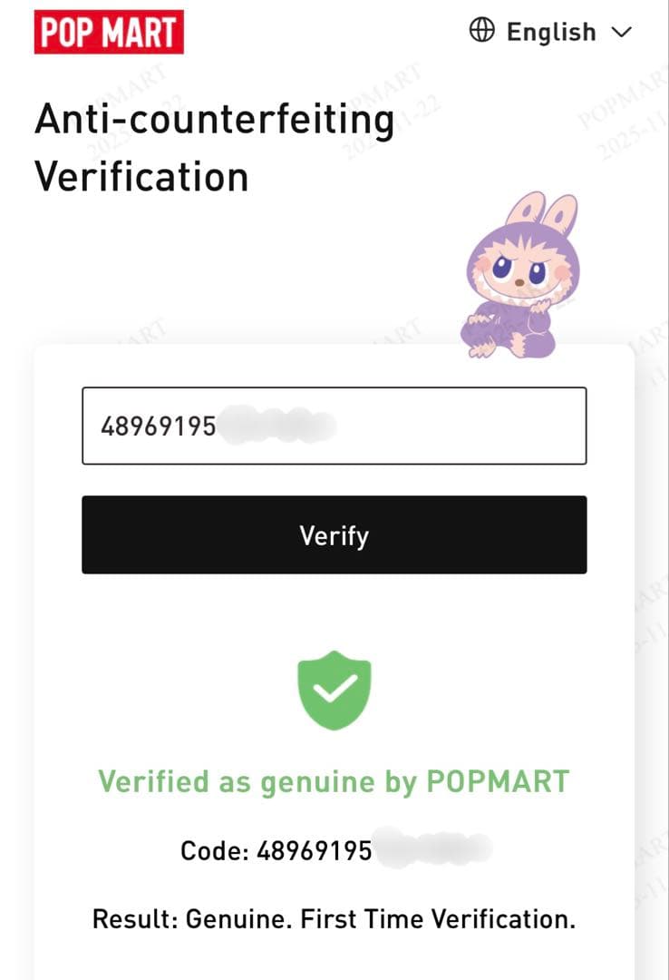Click the Genuine First Time Verification result
The image size is (669, 980).
(x=333, y=918)
